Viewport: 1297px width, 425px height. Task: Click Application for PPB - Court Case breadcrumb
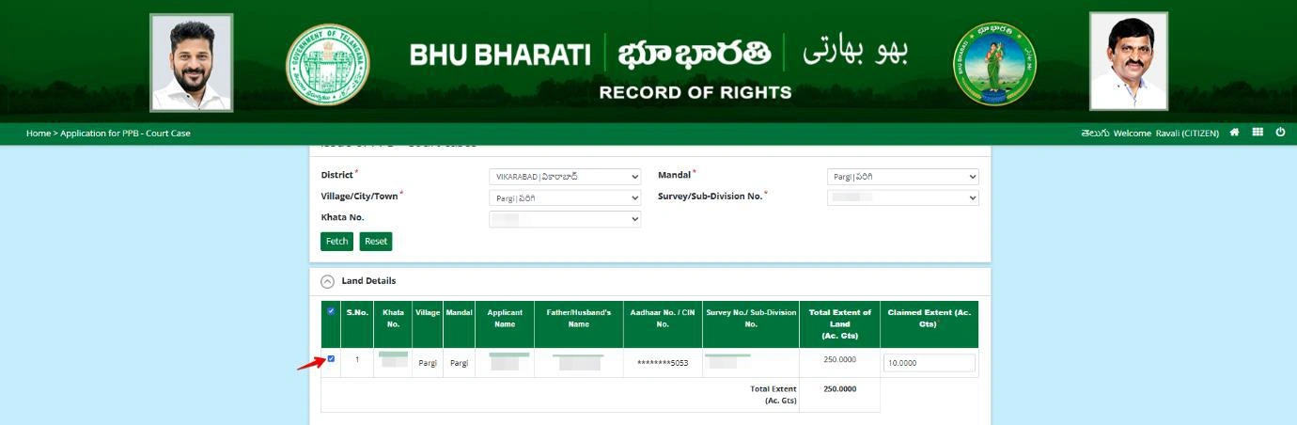[x=125, y=134]
